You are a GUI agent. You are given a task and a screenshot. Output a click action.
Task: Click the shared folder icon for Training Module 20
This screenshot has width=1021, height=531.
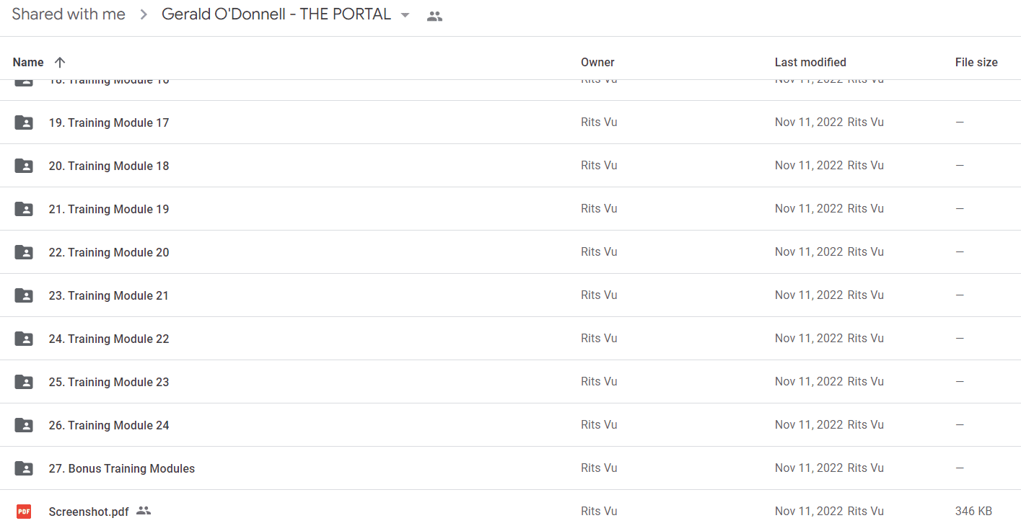point(24,252)
